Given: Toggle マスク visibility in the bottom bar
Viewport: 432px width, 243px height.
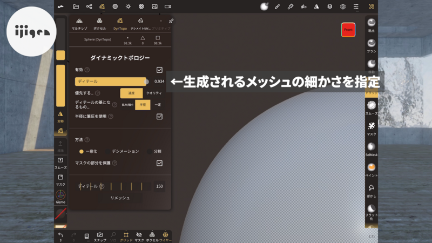Looking at the screenshot, I should pyautogui.click(x=139, y=237).
